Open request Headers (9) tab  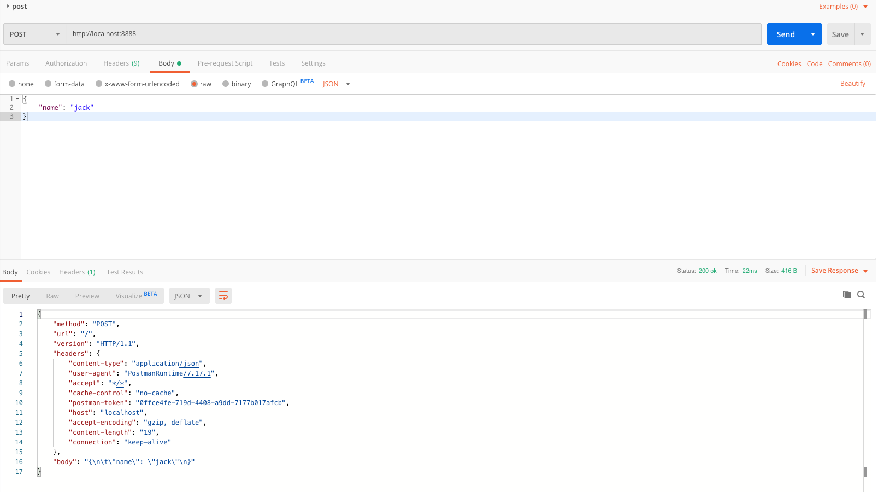pos(121,63)
